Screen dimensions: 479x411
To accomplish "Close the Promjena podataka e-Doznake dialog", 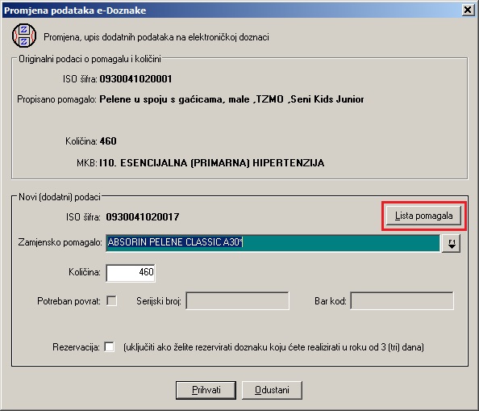I will pyautogui.click(x=468, y=10).
